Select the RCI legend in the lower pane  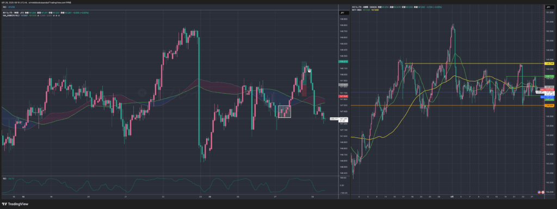tap(8, 179)
